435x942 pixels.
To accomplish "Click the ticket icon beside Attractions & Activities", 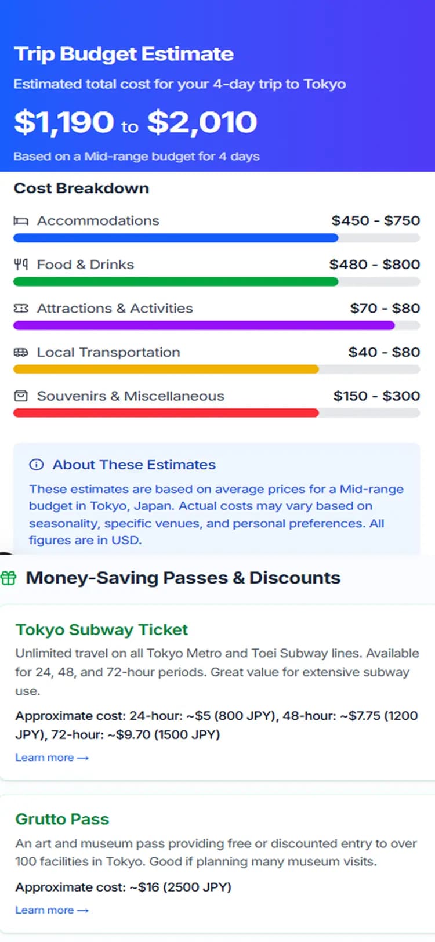I will (21, 309).
